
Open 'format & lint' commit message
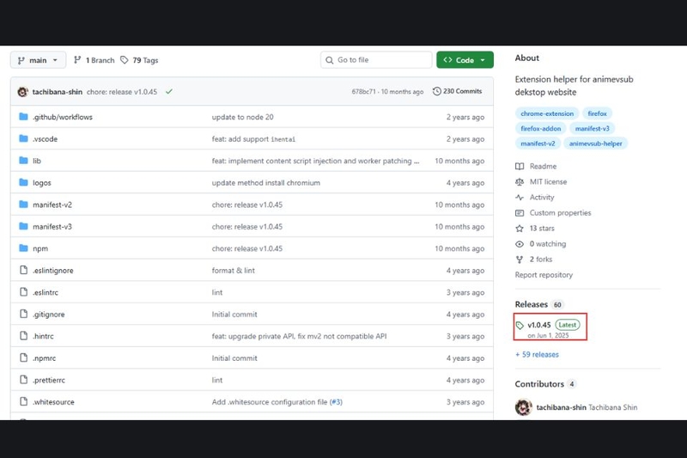point(234,271)
